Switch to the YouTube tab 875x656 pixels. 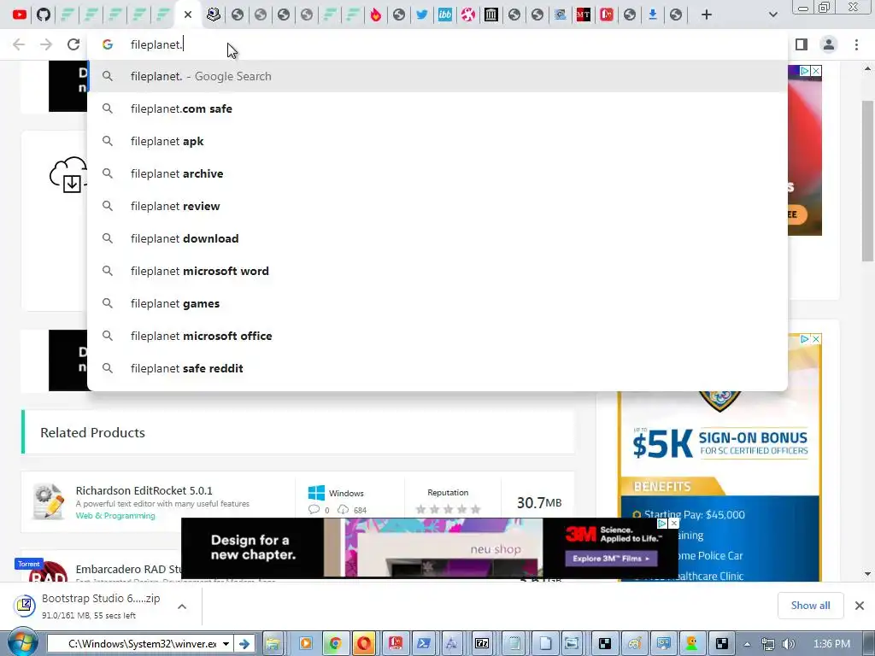20,15
